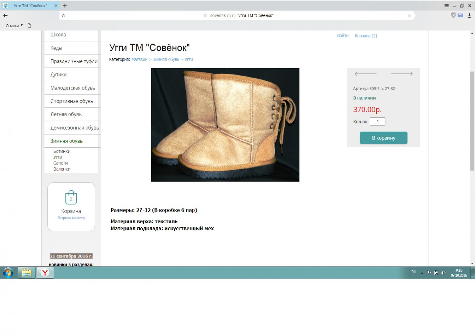
Task: Click the heading Угги ТМ "Совёнок"
Action: coord(150,48)
